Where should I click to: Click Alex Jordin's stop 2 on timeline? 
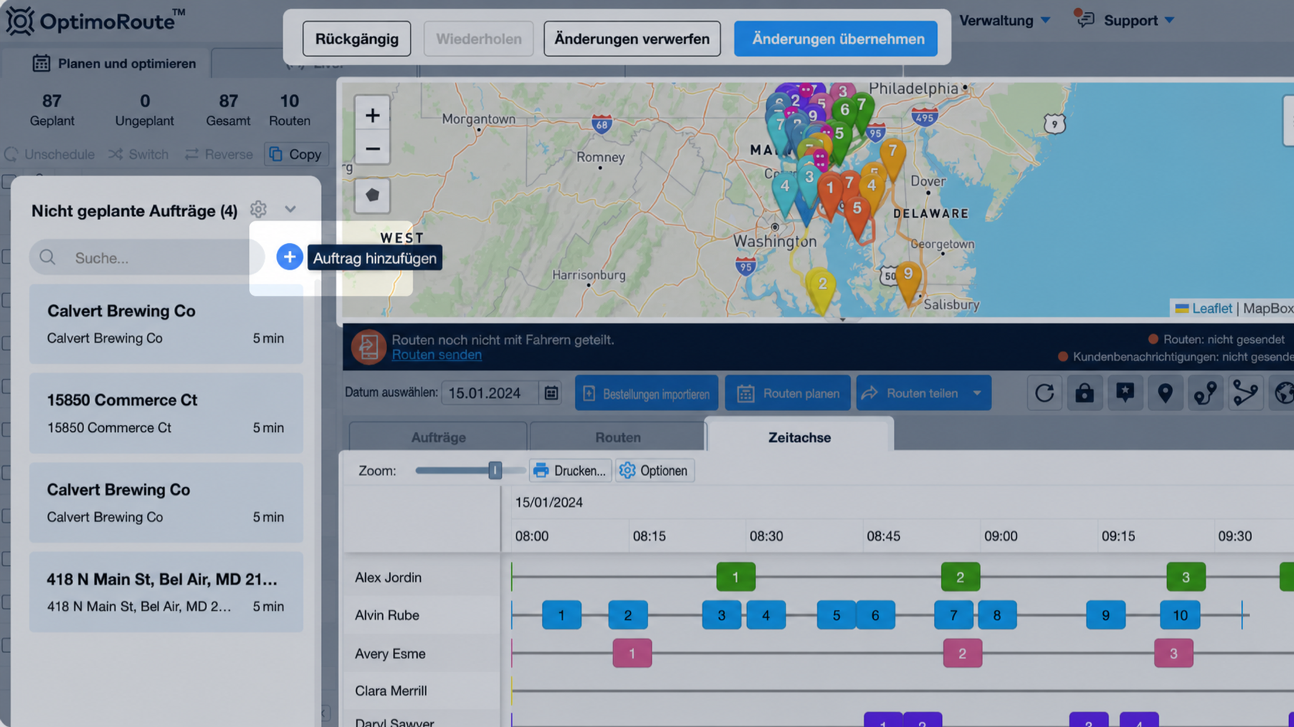coord(960,577)
